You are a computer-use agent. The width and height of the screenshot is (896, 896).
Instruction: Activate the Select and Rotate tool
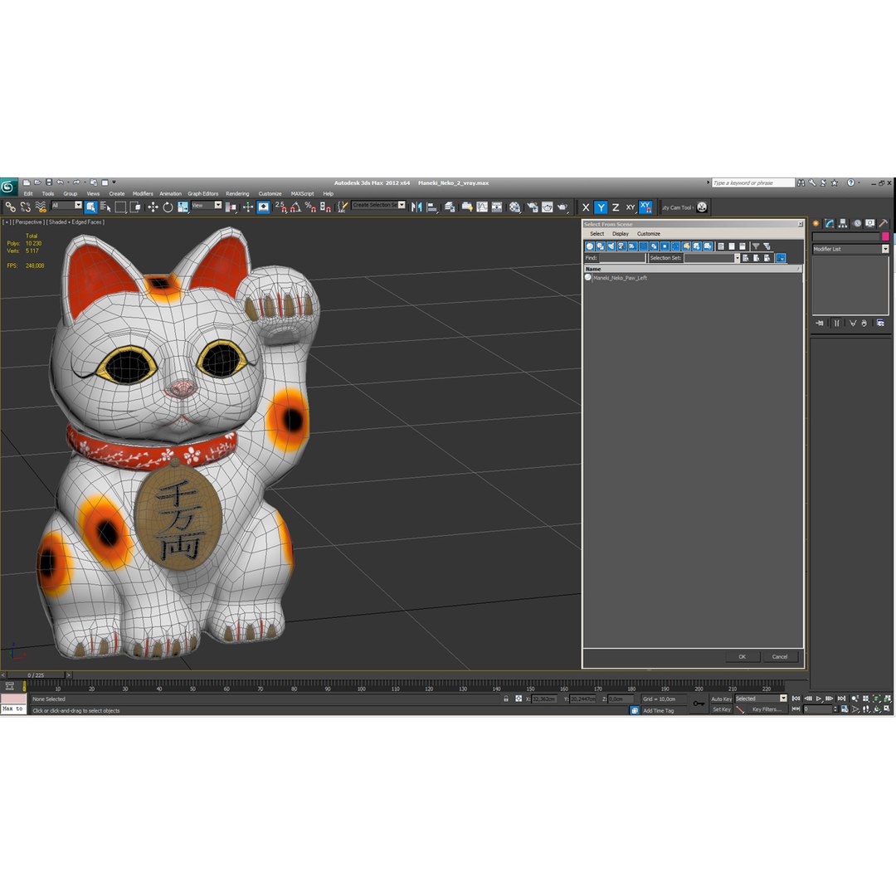click(x=168, y=207)
